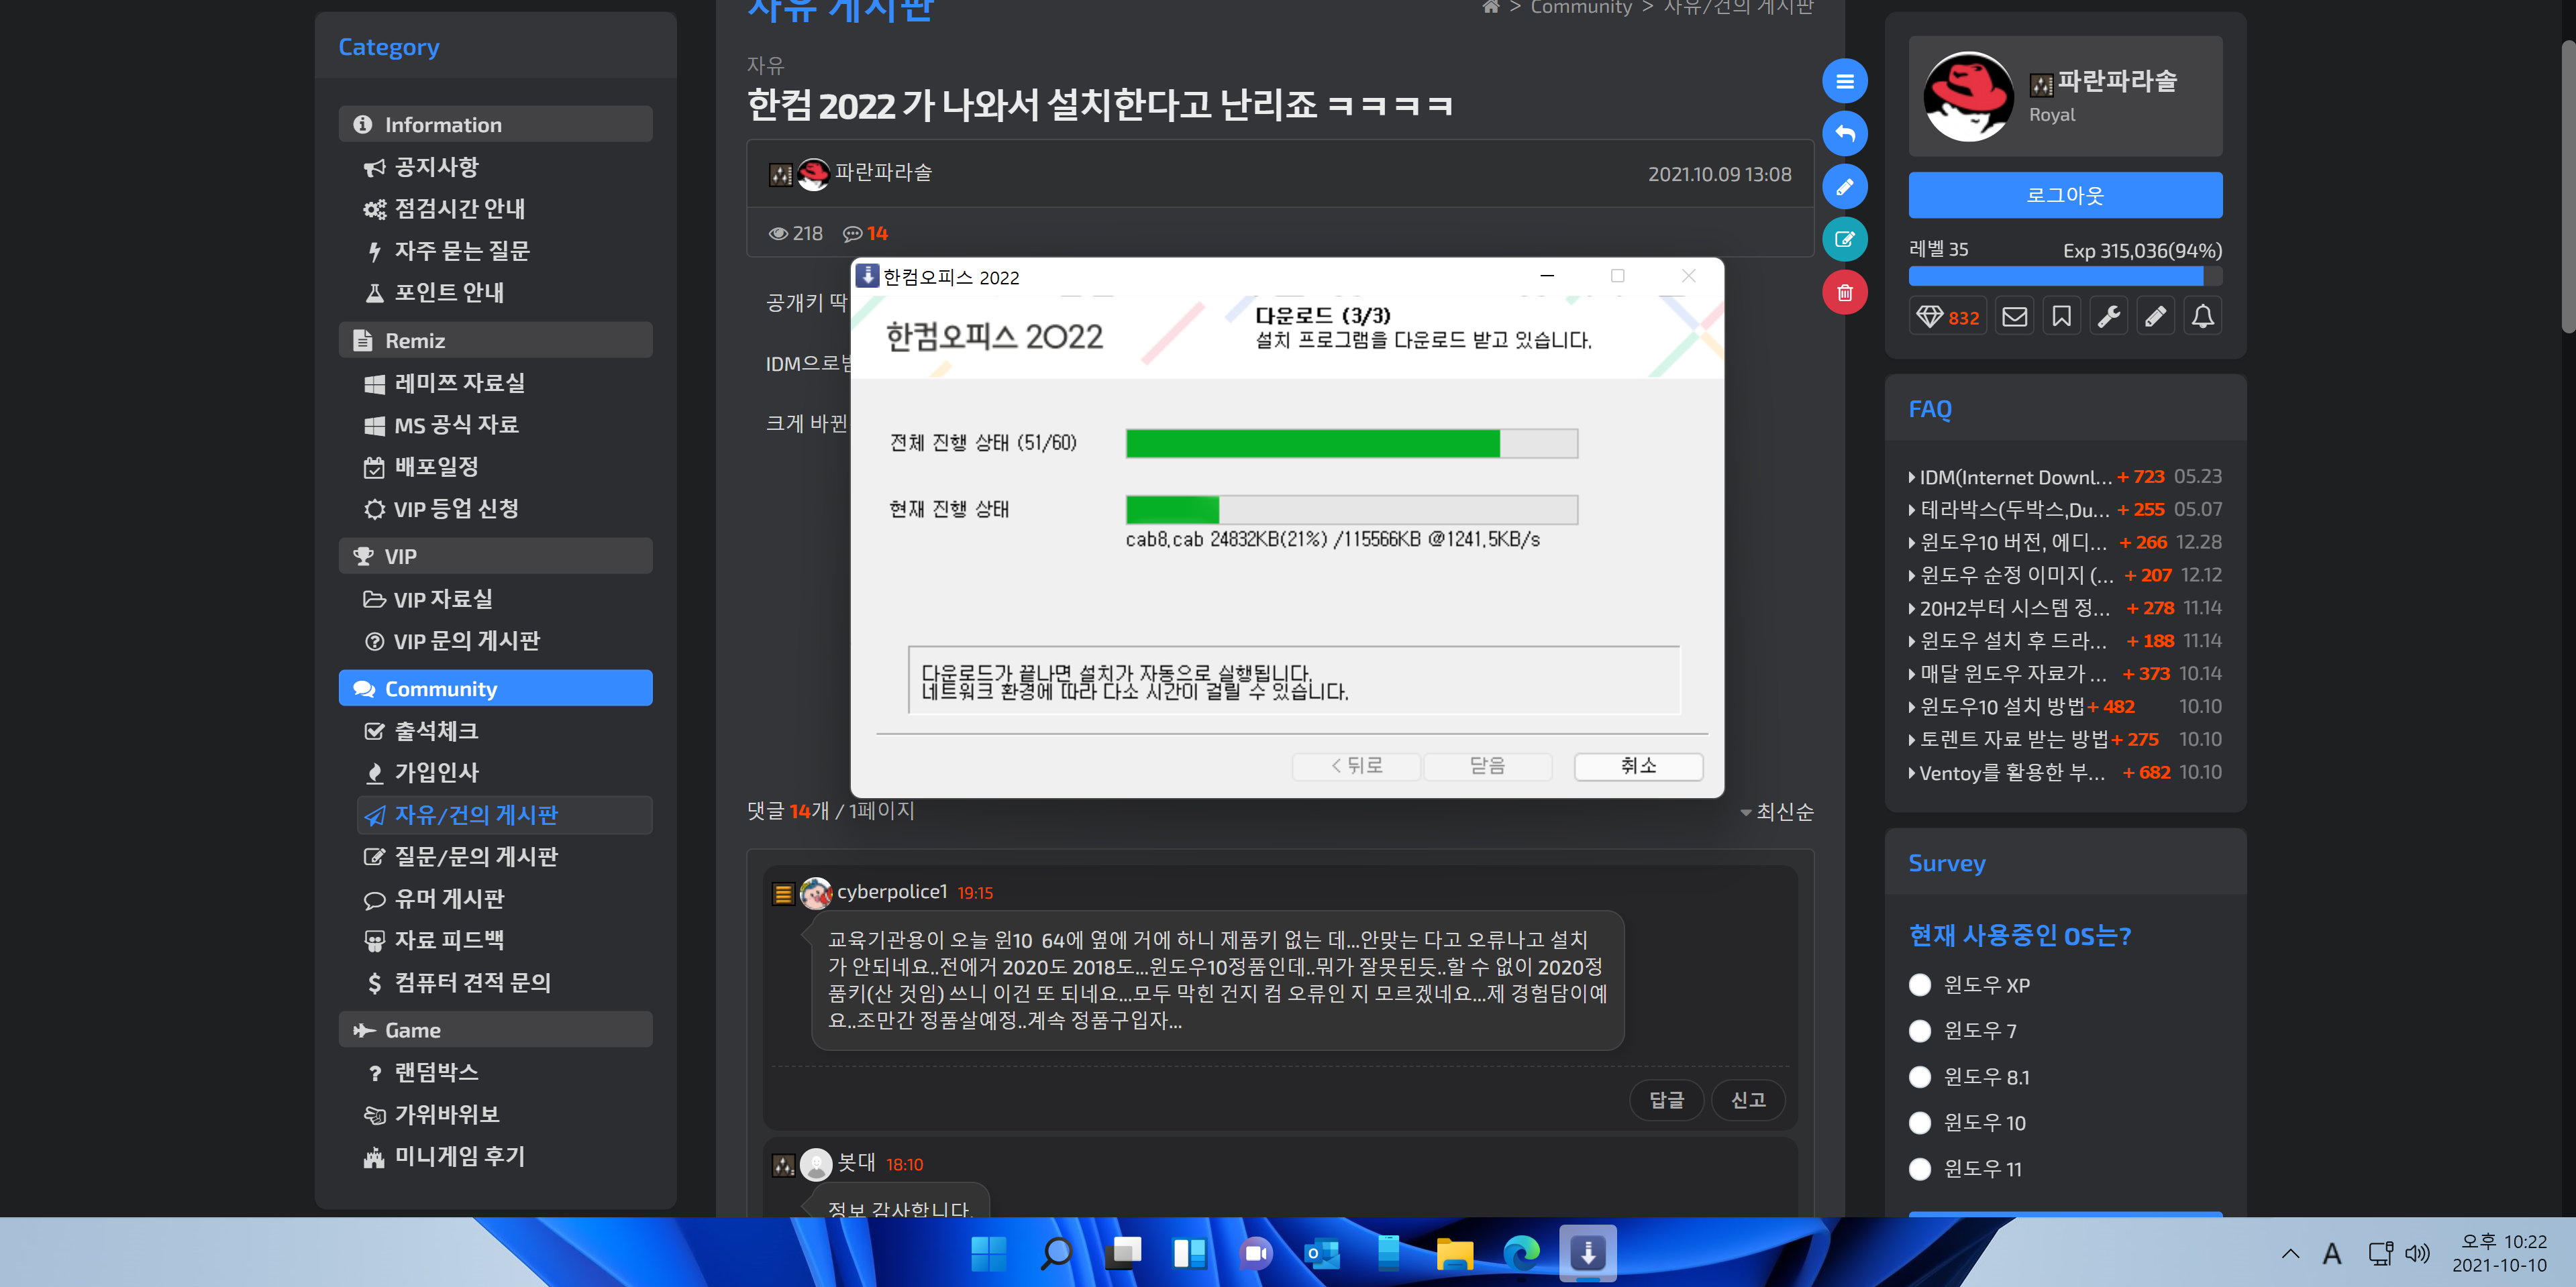Screen dimensions: 2576x1287
Task: Open Windows Start button on taskbar
Action: point(989,1253)
